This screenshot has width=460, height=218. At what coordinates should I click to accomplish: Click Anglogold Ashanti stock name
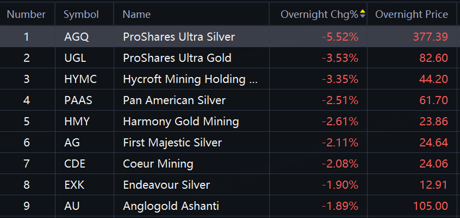click(x=171, y=206)
